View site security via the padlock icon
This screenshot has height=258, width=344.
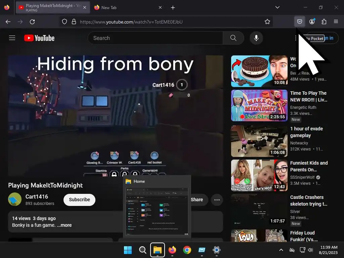click(x=74, y=22)
